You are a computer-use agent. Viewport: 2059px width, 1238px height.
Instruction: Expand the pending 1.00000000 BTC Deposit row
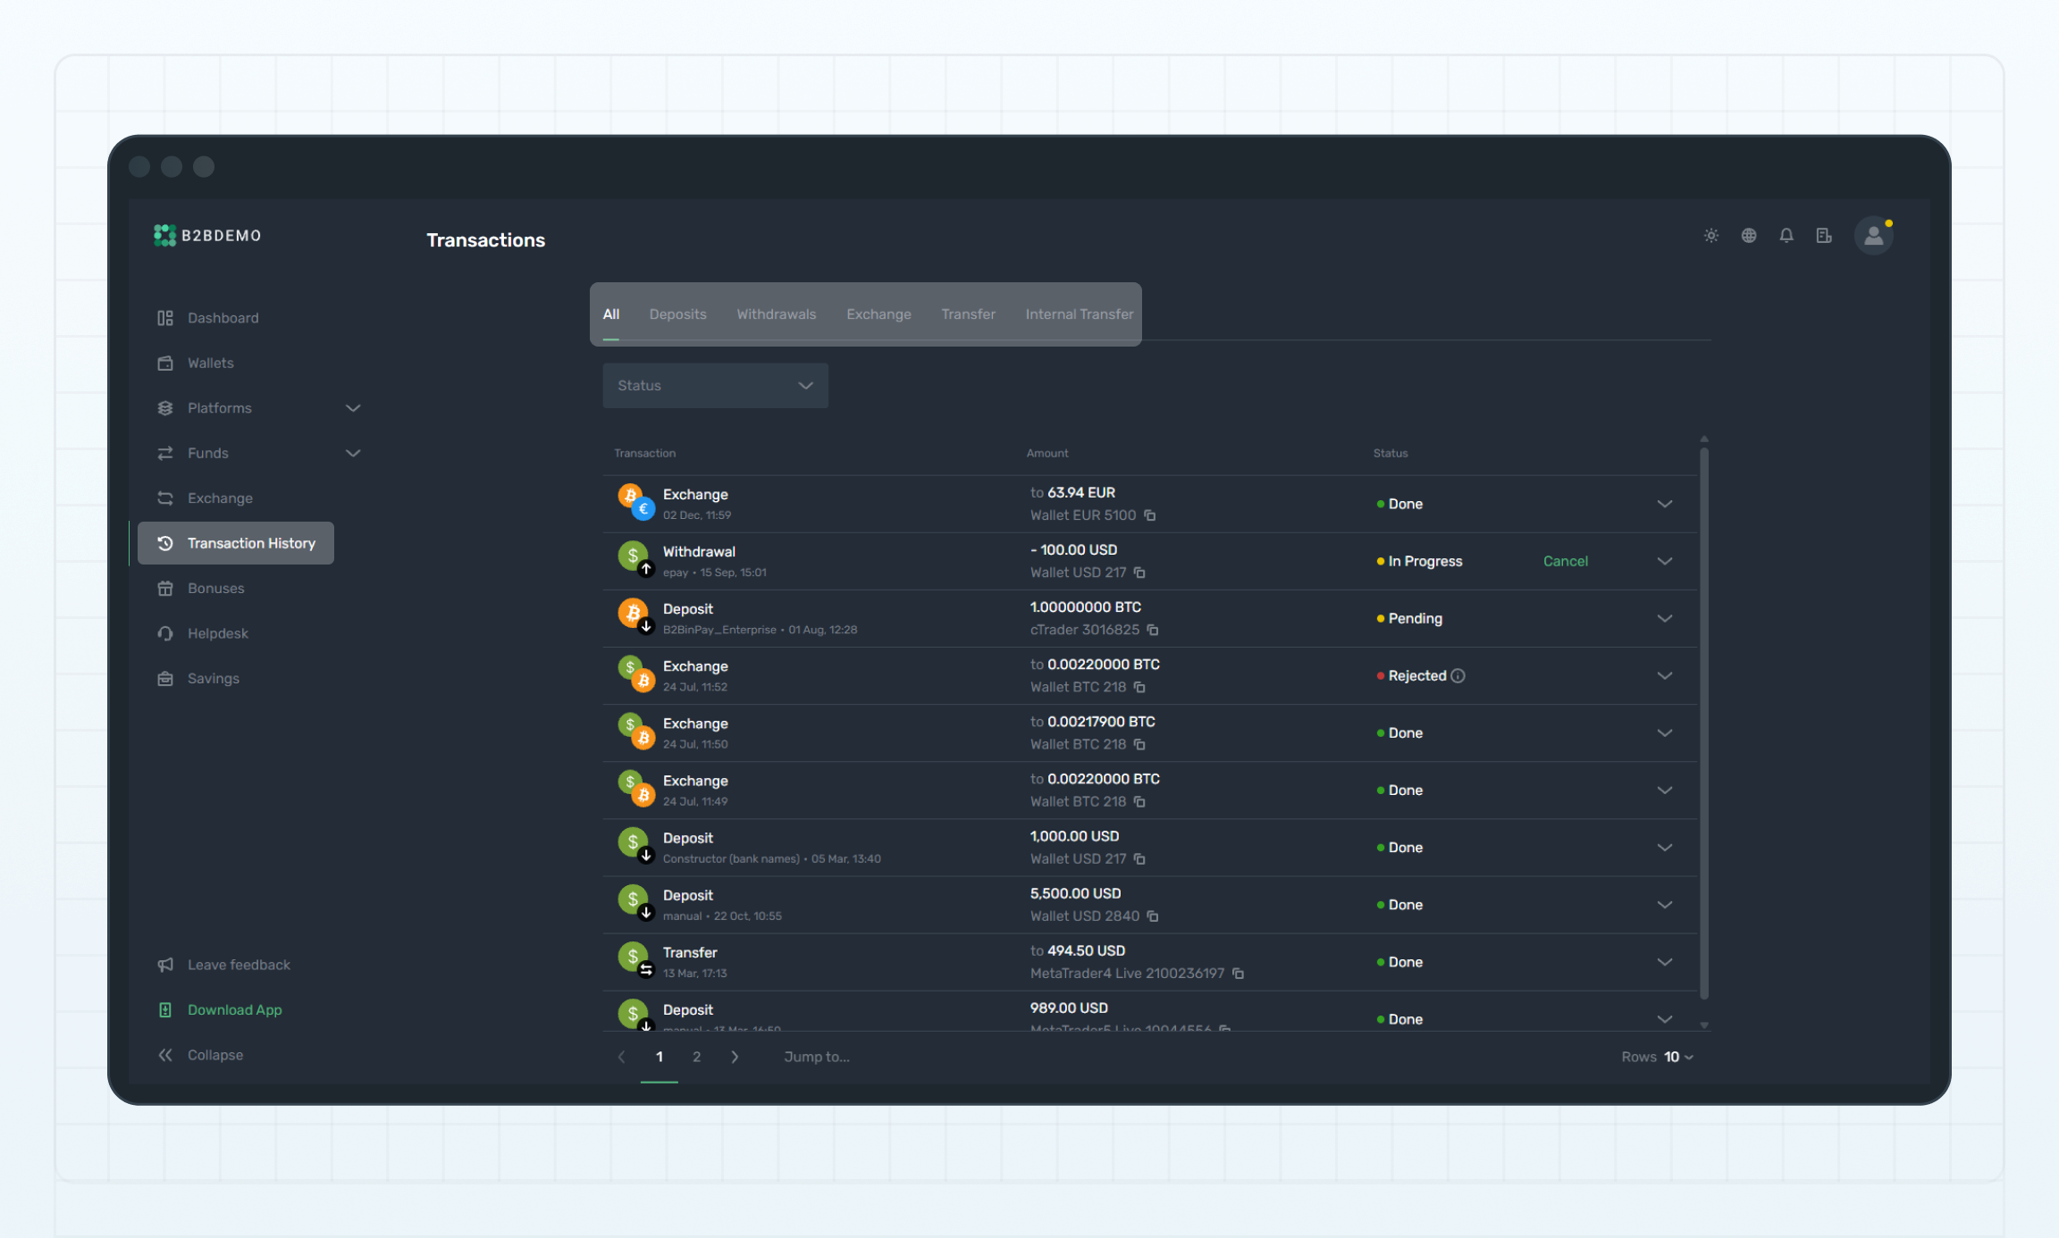1664,618
